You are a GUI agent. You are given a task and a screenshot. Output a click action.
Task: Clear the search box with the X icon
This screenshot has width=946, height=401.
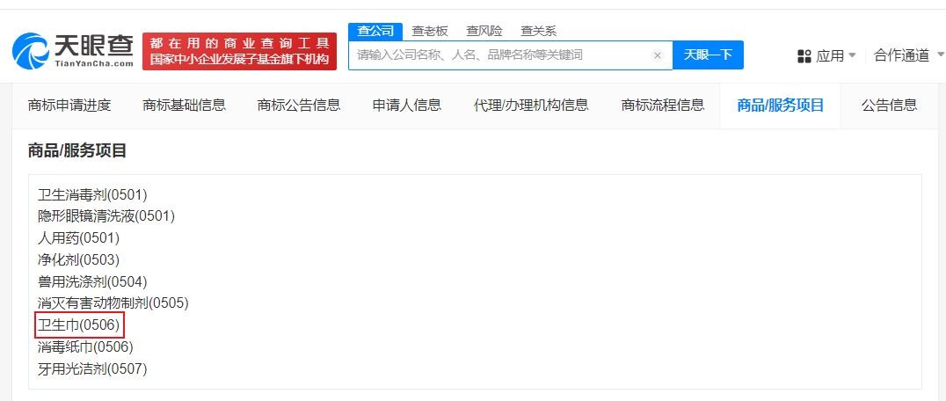coord(658,55)
